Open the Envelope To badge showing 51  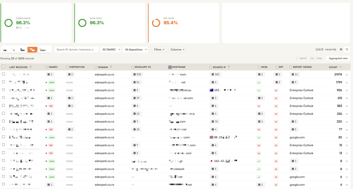pos(137,82)
